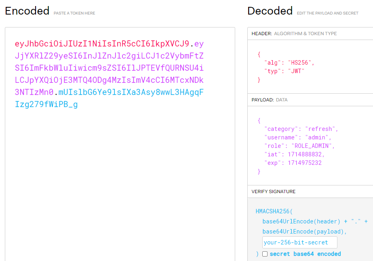The width and height of the screenshot is (373, 261).
Task: Click the signature ending 'Izg279fWiPB_g'
Action: tap(46, 105)
